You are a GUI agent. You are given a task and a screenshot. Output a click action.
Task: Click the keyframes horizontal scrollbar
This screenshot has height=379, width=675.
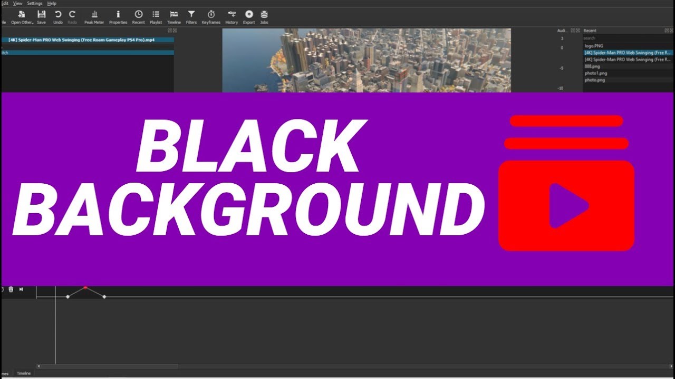(110, 366)
